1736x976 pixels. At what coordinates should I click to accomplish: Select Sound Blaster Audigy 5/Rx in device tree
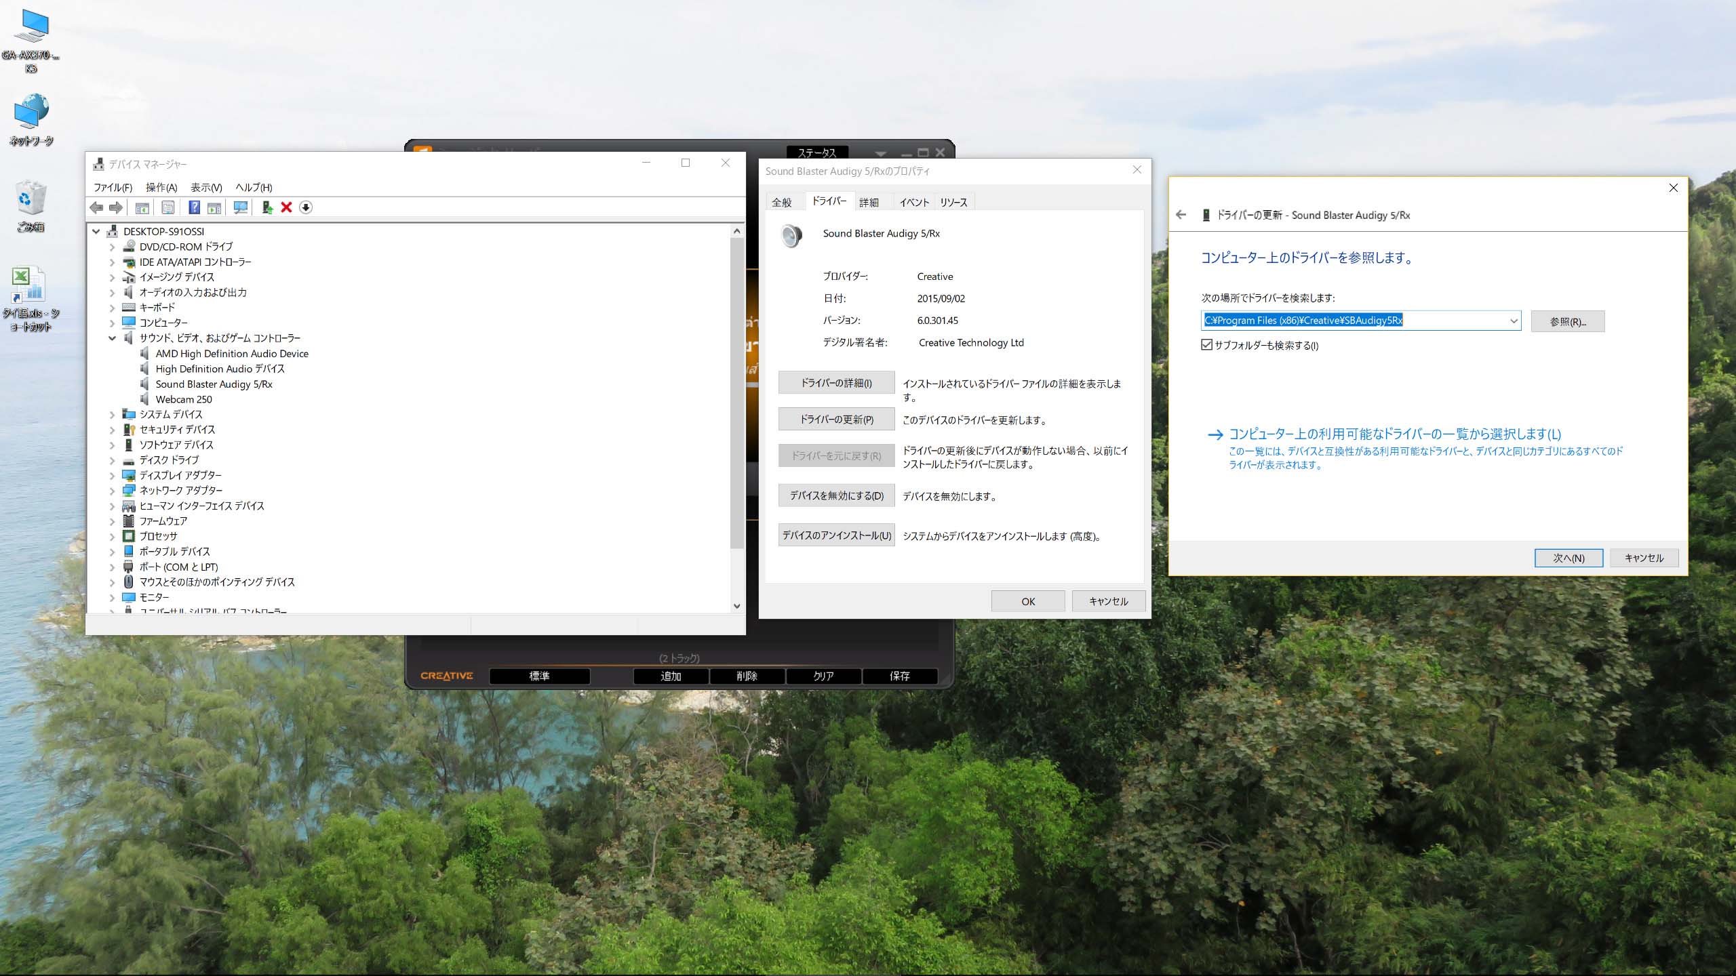(214, 384)
